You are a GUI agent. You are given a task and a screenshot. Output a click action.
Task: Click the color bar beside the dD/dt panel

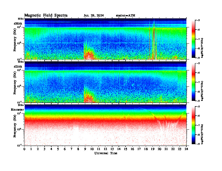(x=193, y=82)
